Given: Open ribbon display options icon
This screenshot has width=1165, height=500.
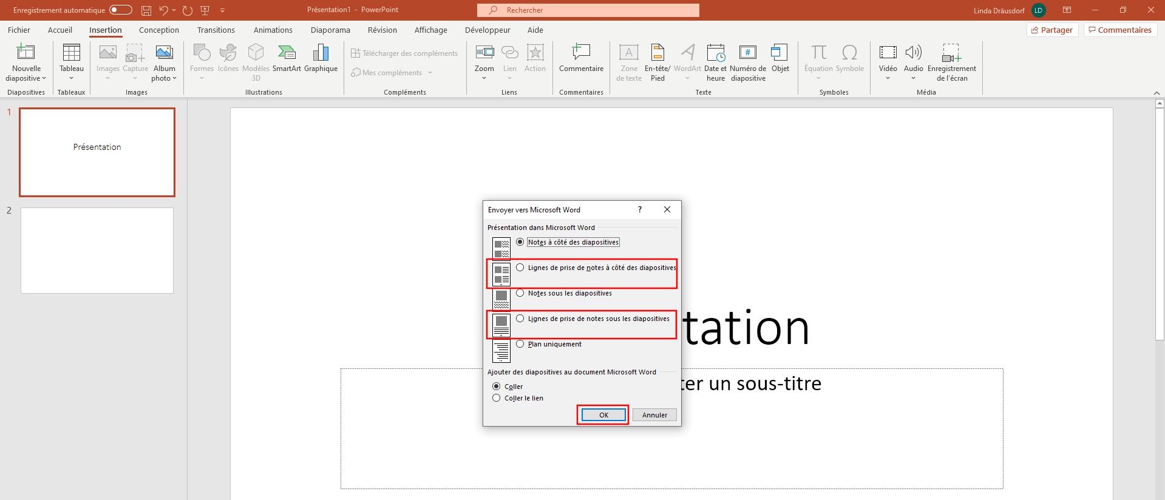Looking at the screenshot, I should click(x=1067, y=10).
